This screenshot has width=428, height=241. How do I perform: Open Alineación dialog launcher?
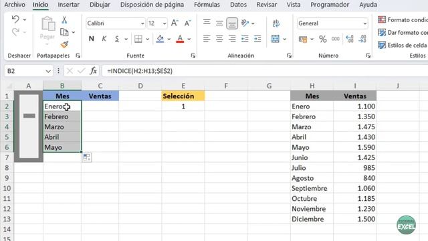289,56
